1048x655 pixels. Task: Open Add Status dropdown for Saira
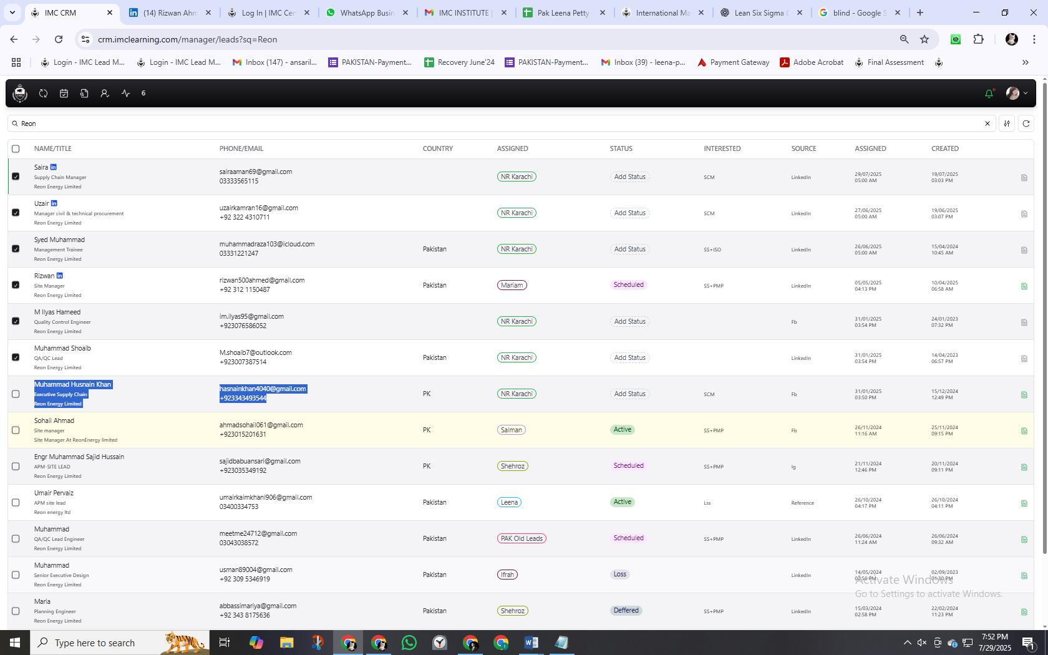coord(629,177)
